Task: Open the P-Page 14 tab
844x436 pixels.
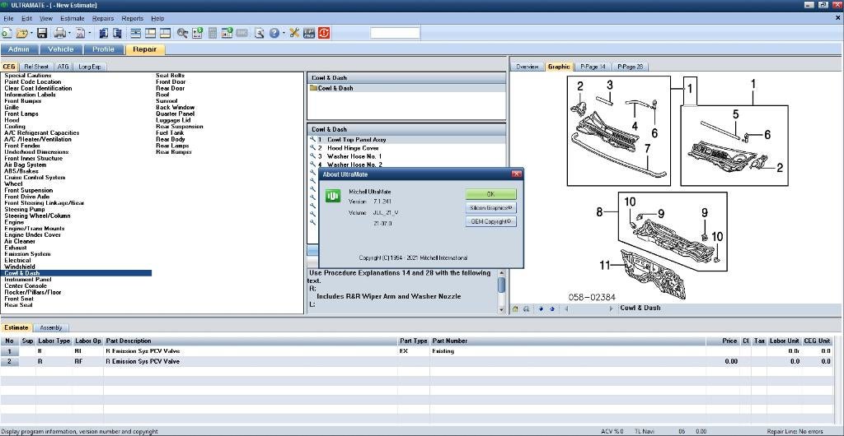Action: (x=593, y=67)
